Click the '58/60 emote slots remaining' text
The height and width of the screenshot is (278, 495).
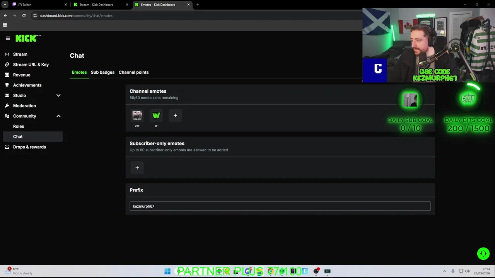(x=154, y=98)
